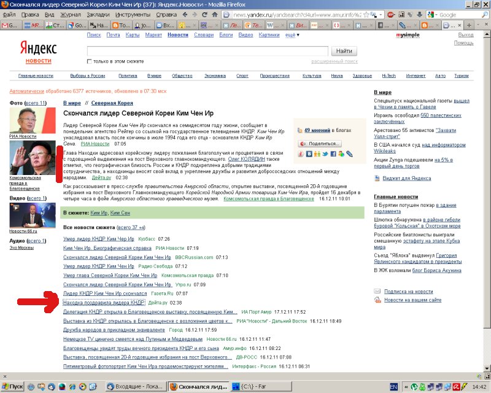Expand the 'ещё' services dropdown

[292, 35]
